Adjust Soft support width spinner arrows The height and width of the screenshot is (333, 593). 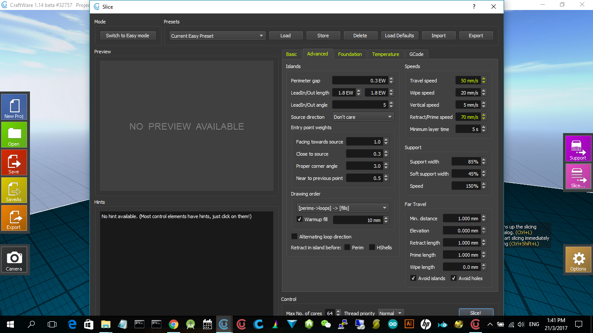coord(484,174)
